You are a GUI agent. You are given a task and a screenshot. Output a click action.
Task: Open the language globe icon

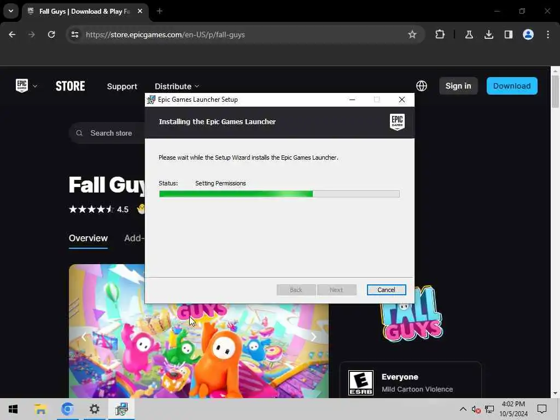pos(422,86)
